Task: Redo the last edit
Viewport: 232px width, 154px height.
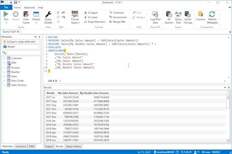Action: point(63,17)
